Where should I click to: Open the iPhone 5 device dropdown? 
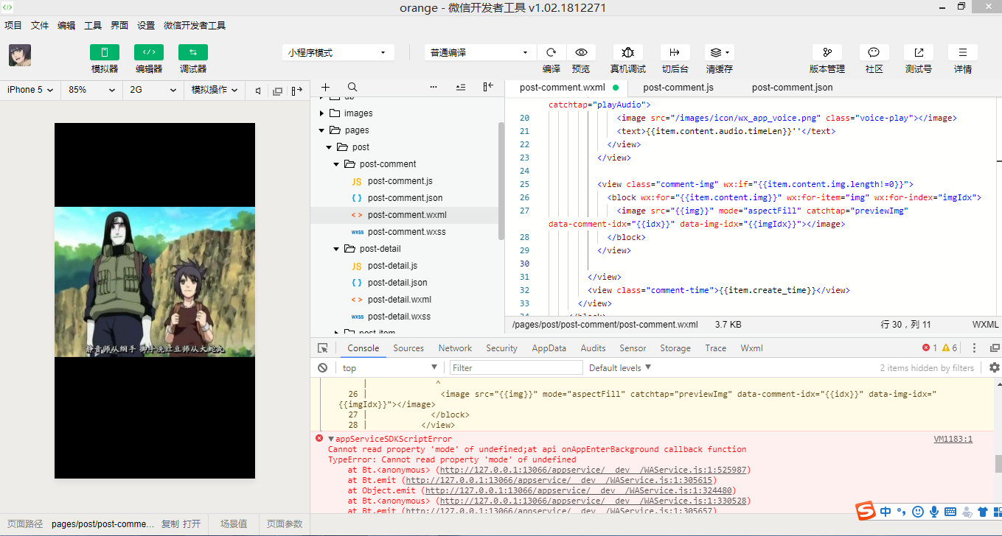click(x=30, y=90)
